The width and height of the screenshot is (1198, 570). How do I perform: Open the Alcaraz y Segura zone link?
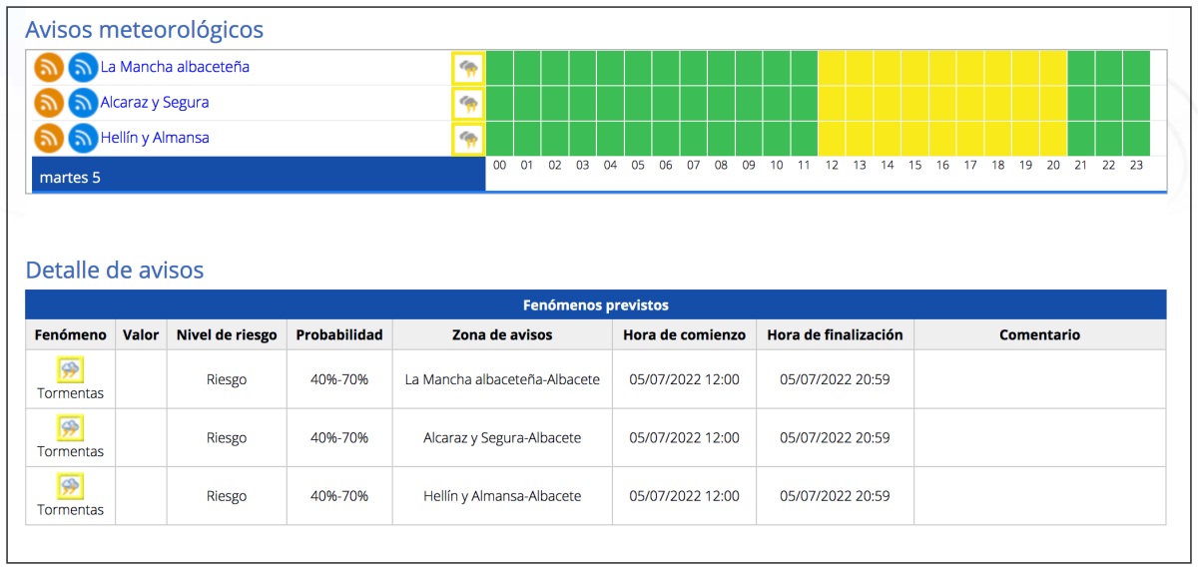[x=155, y=102]
